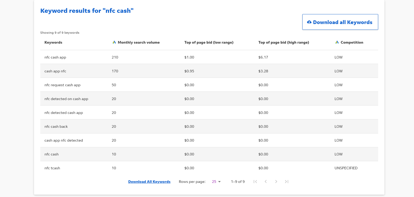Jump to the last page with the pagination icon
The width and height of the screenshot is (414, 197).
point(287,182)
